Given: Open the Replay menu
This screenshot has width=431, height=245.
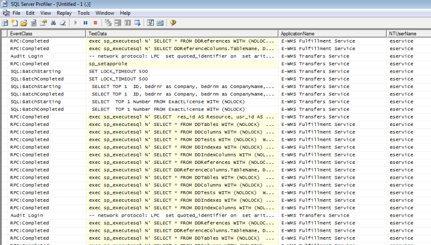Looking at the screenshot, I should [x=64, y=13].
